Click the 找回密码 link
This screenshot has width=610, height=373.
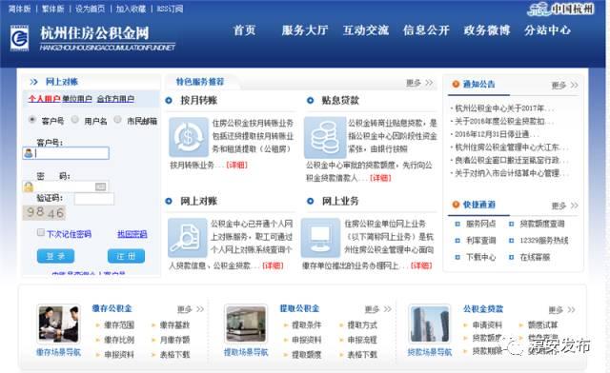(x=132, y=234)
